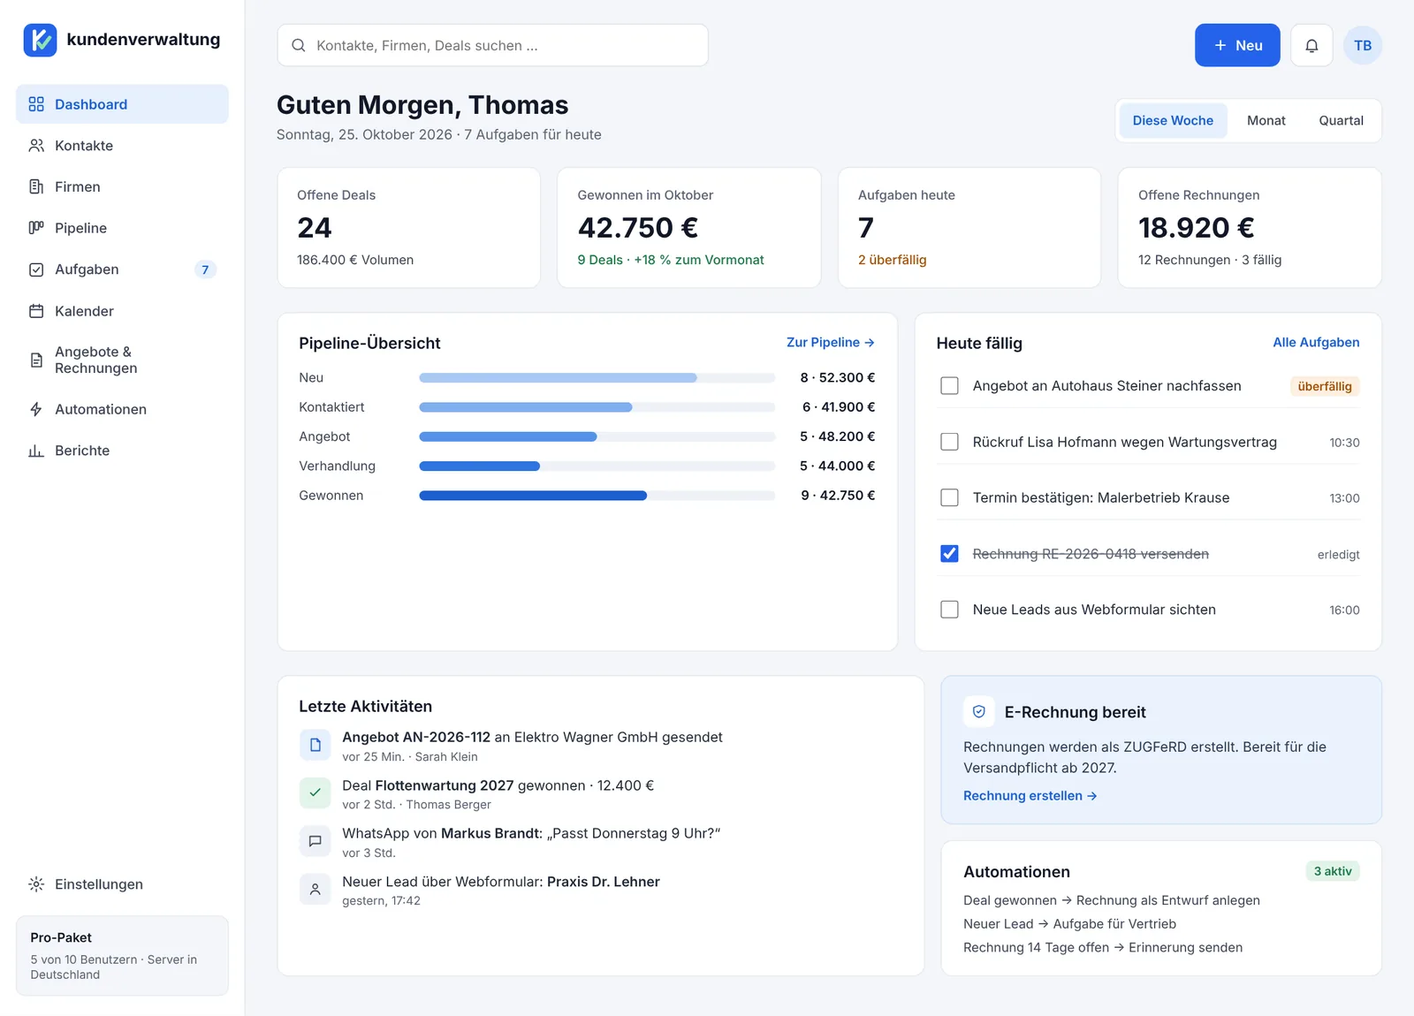Viewport: 1414px width, 1016px height.
Task: Open the Pro-Paket plan card
Action: [122, 956]
